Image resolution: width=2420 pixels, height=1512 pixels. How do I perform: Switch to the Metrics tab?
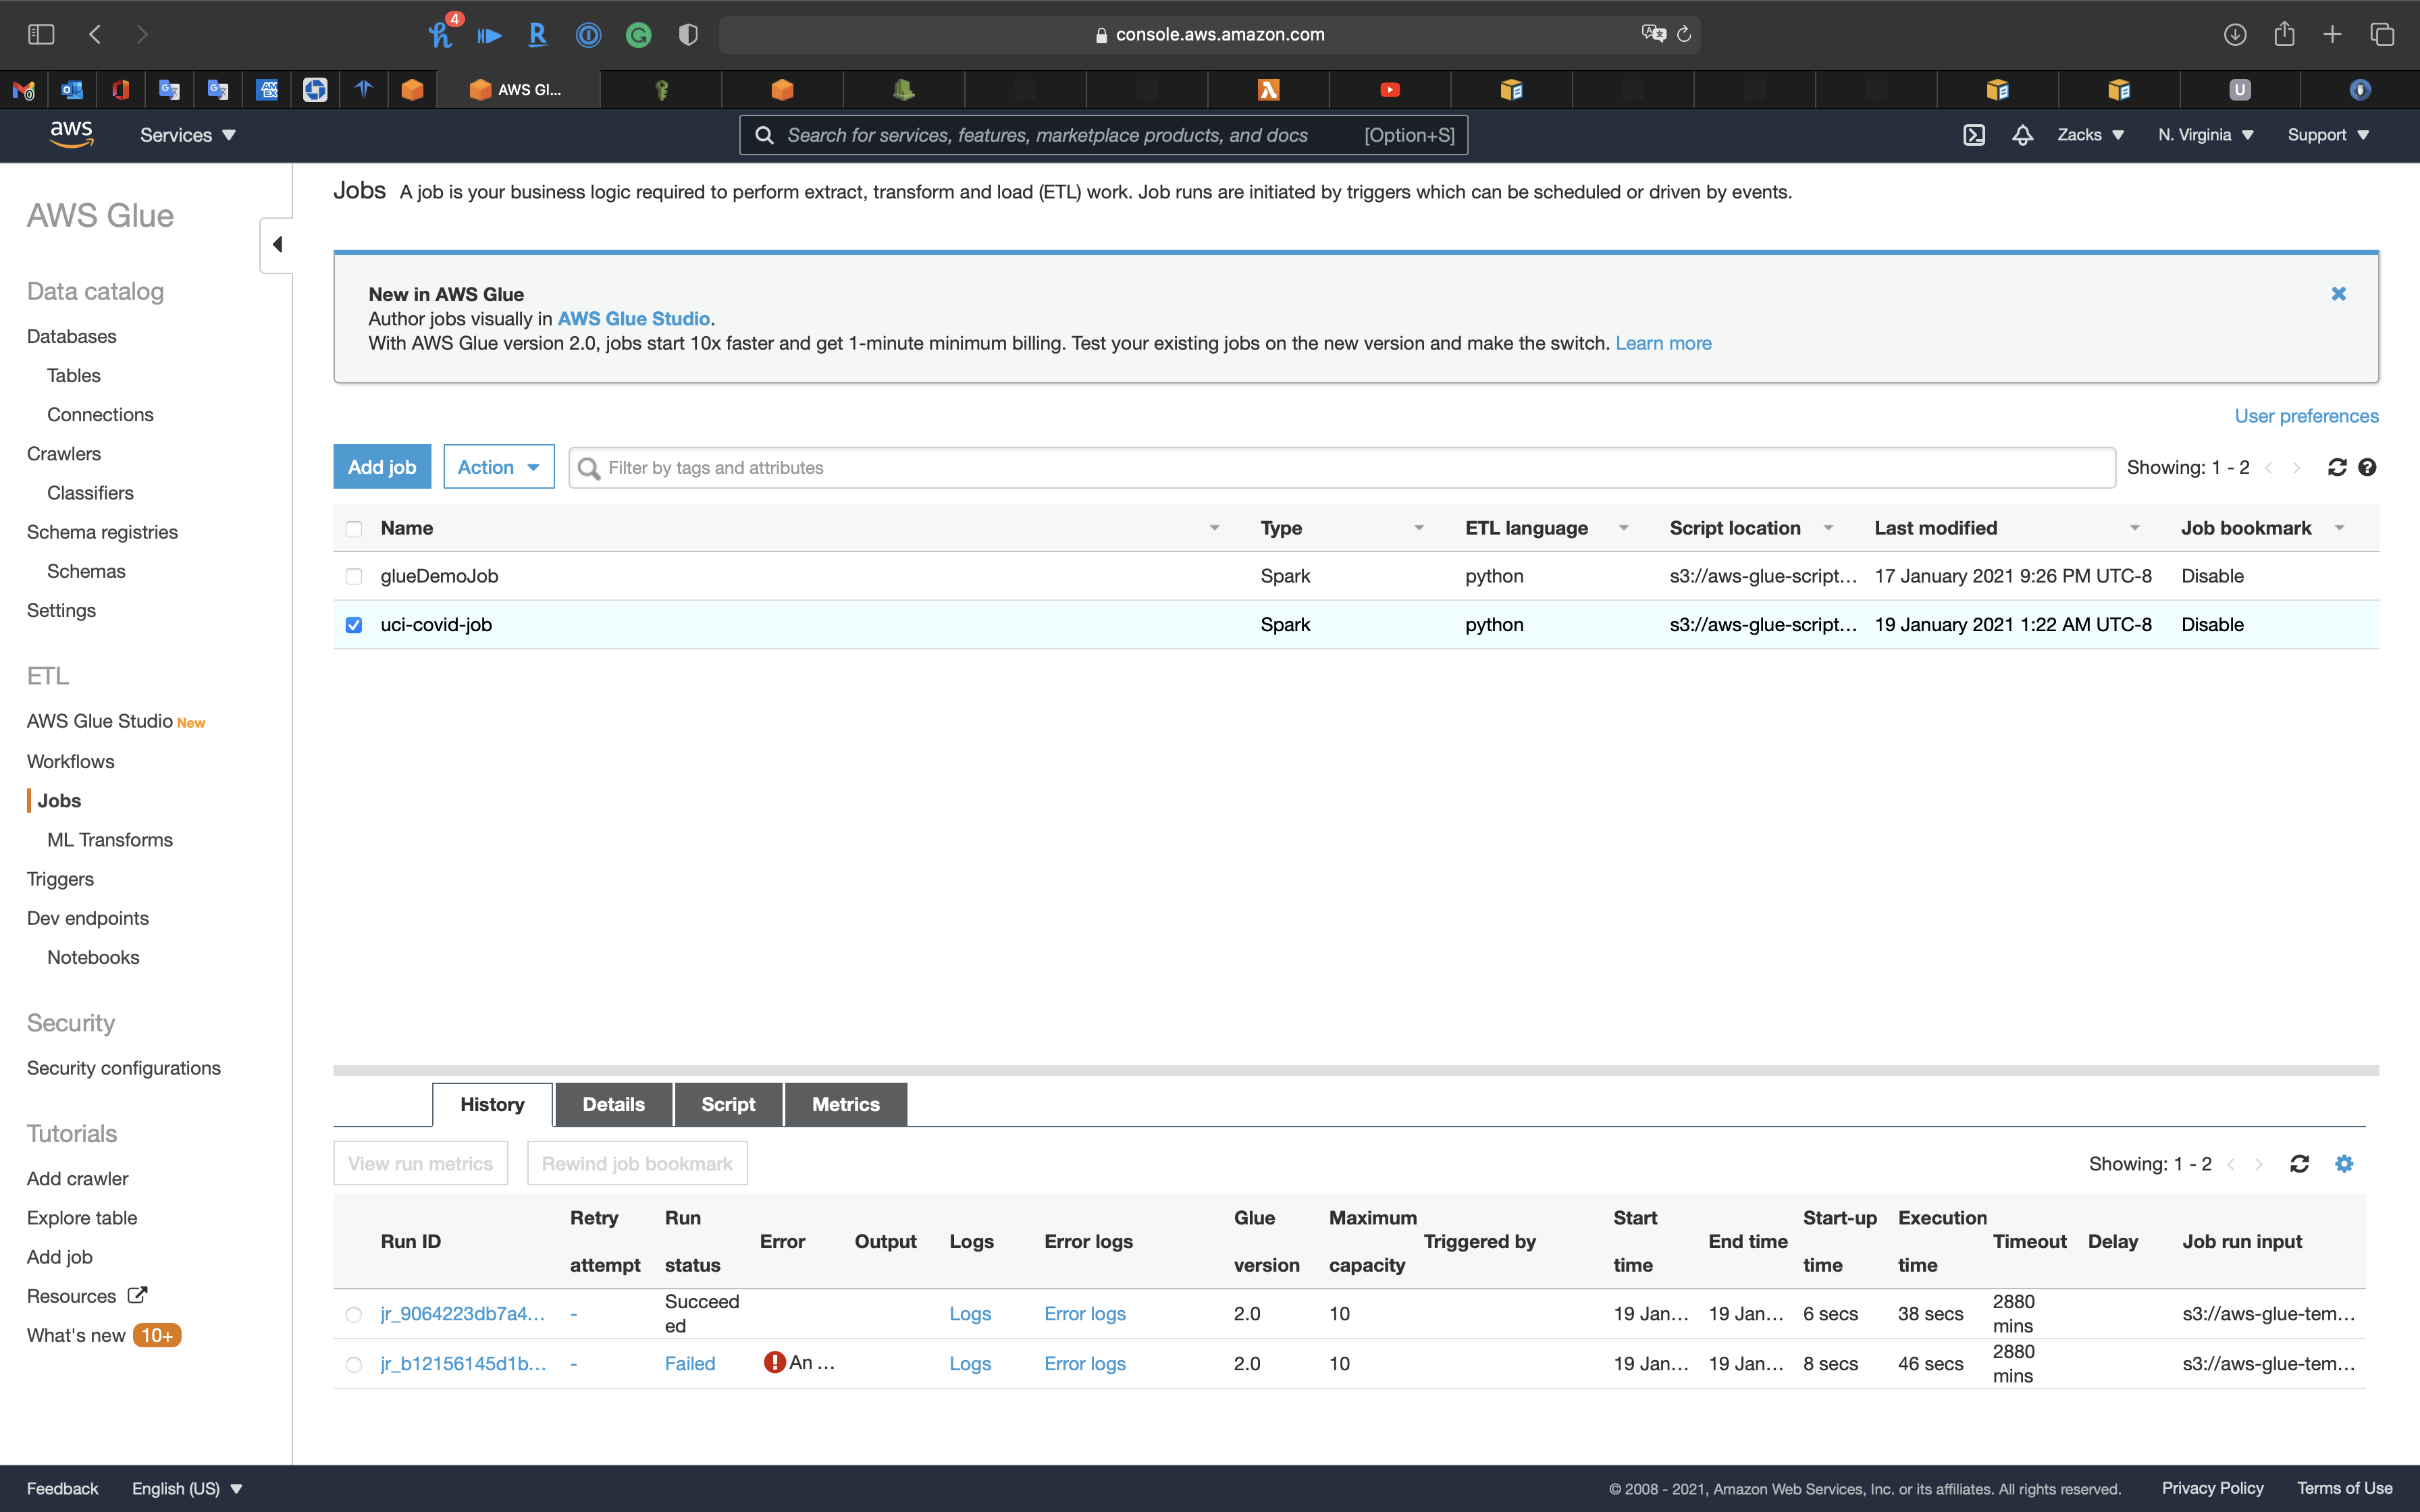(x=845, y=1104)
